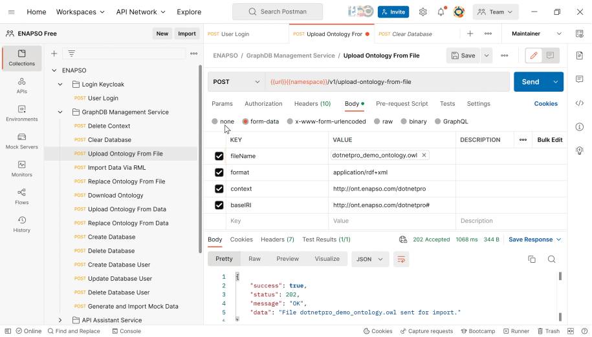The width and height of the screenshot is (592, 337).
Task: Switch to the Headers (10) tab
Action: pos(312,104)
